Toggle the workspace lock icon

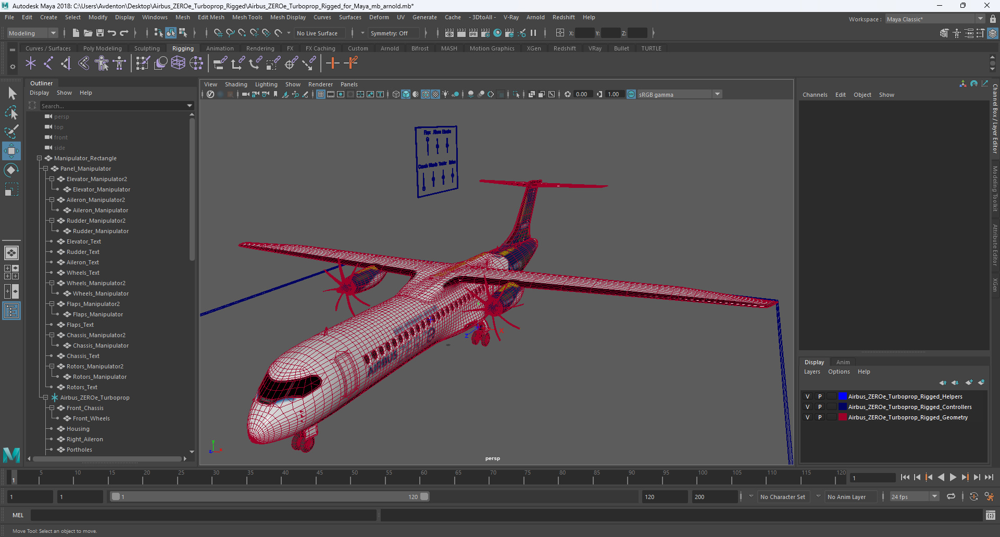point(993,19)
